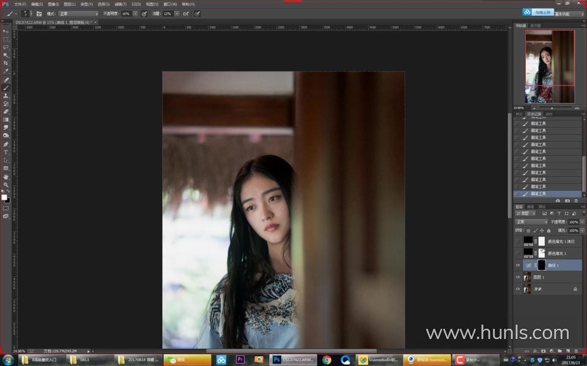Viewport: 587px width, 366px height.
Task: Select the Rectangular Marquee tool
Action: tap(6, 39)
